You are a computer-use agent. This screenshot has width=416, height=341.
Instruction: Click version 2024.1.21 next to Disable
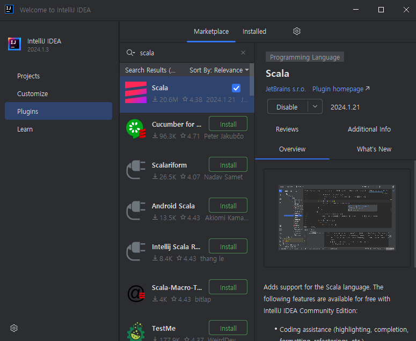coord(345,107)
